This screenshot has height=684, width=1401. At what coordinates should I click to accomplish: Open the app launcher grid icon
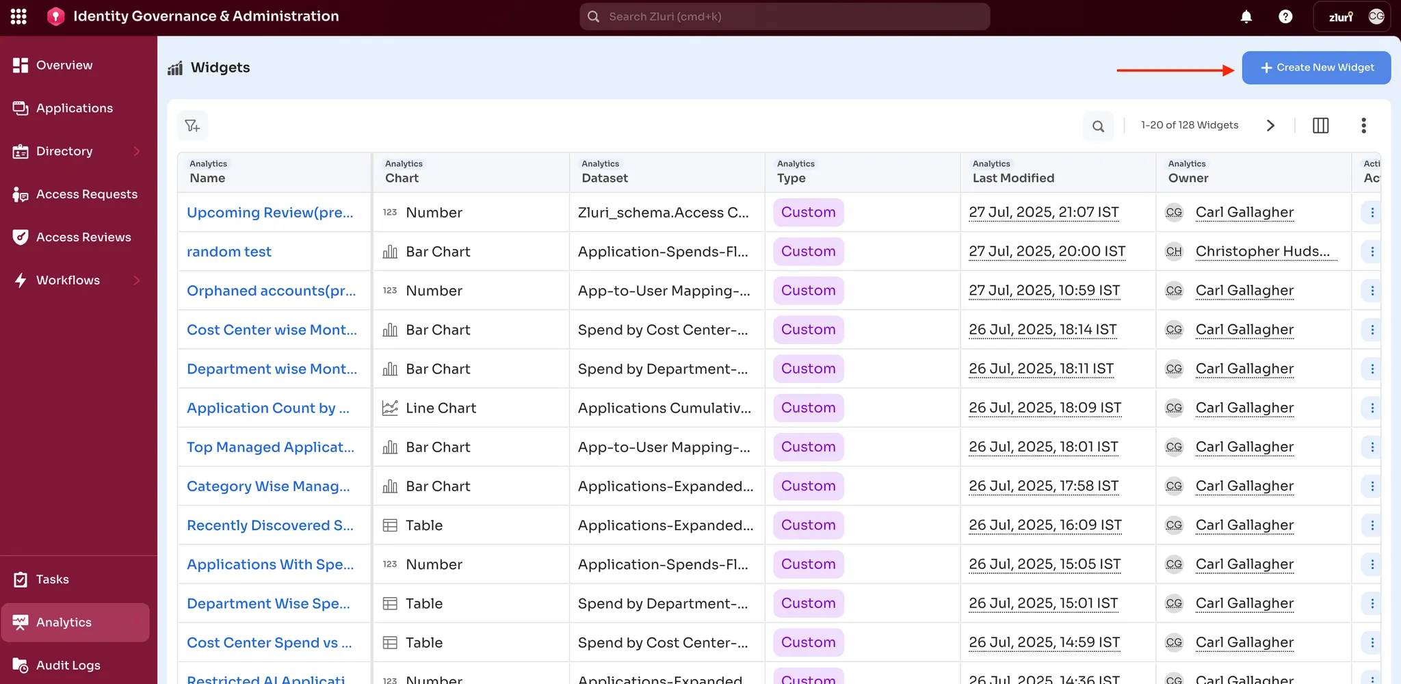click(x=18, y=16)
